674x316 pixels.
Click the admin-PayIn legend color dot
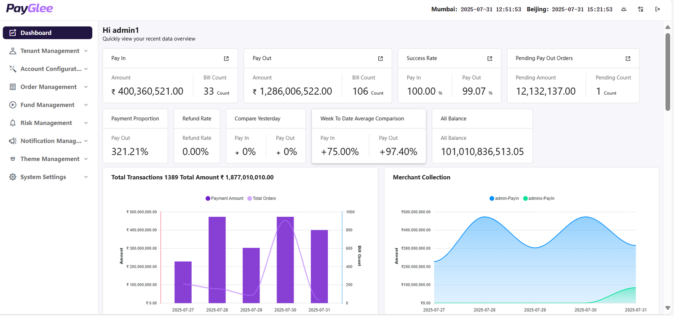492,199
